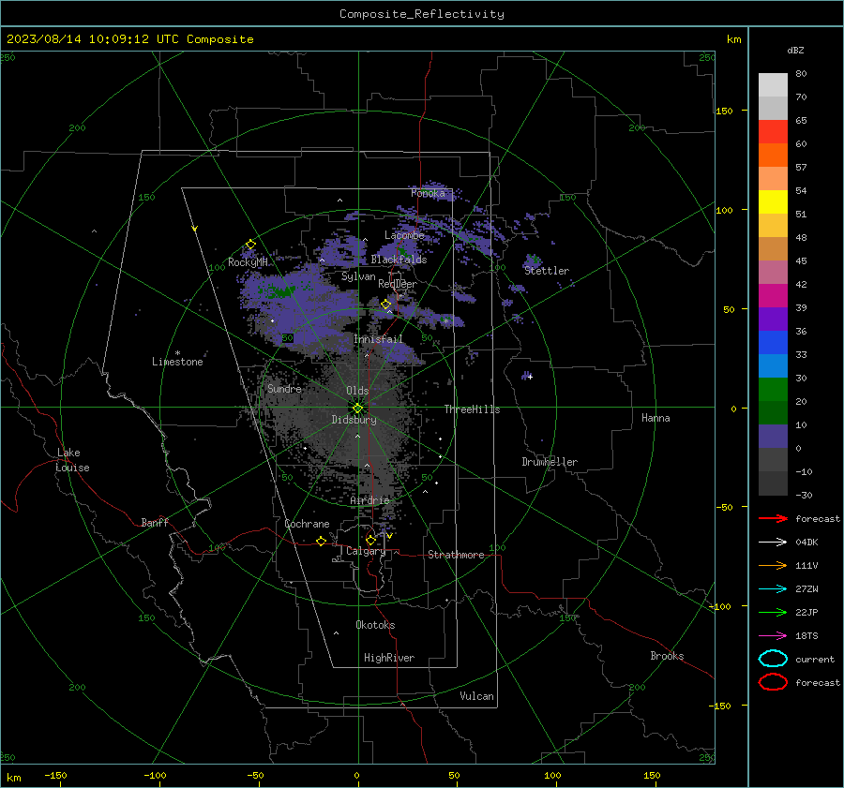Click the dBZ legend heading
This screenshot has height=788, width=844.
point(795,50)
